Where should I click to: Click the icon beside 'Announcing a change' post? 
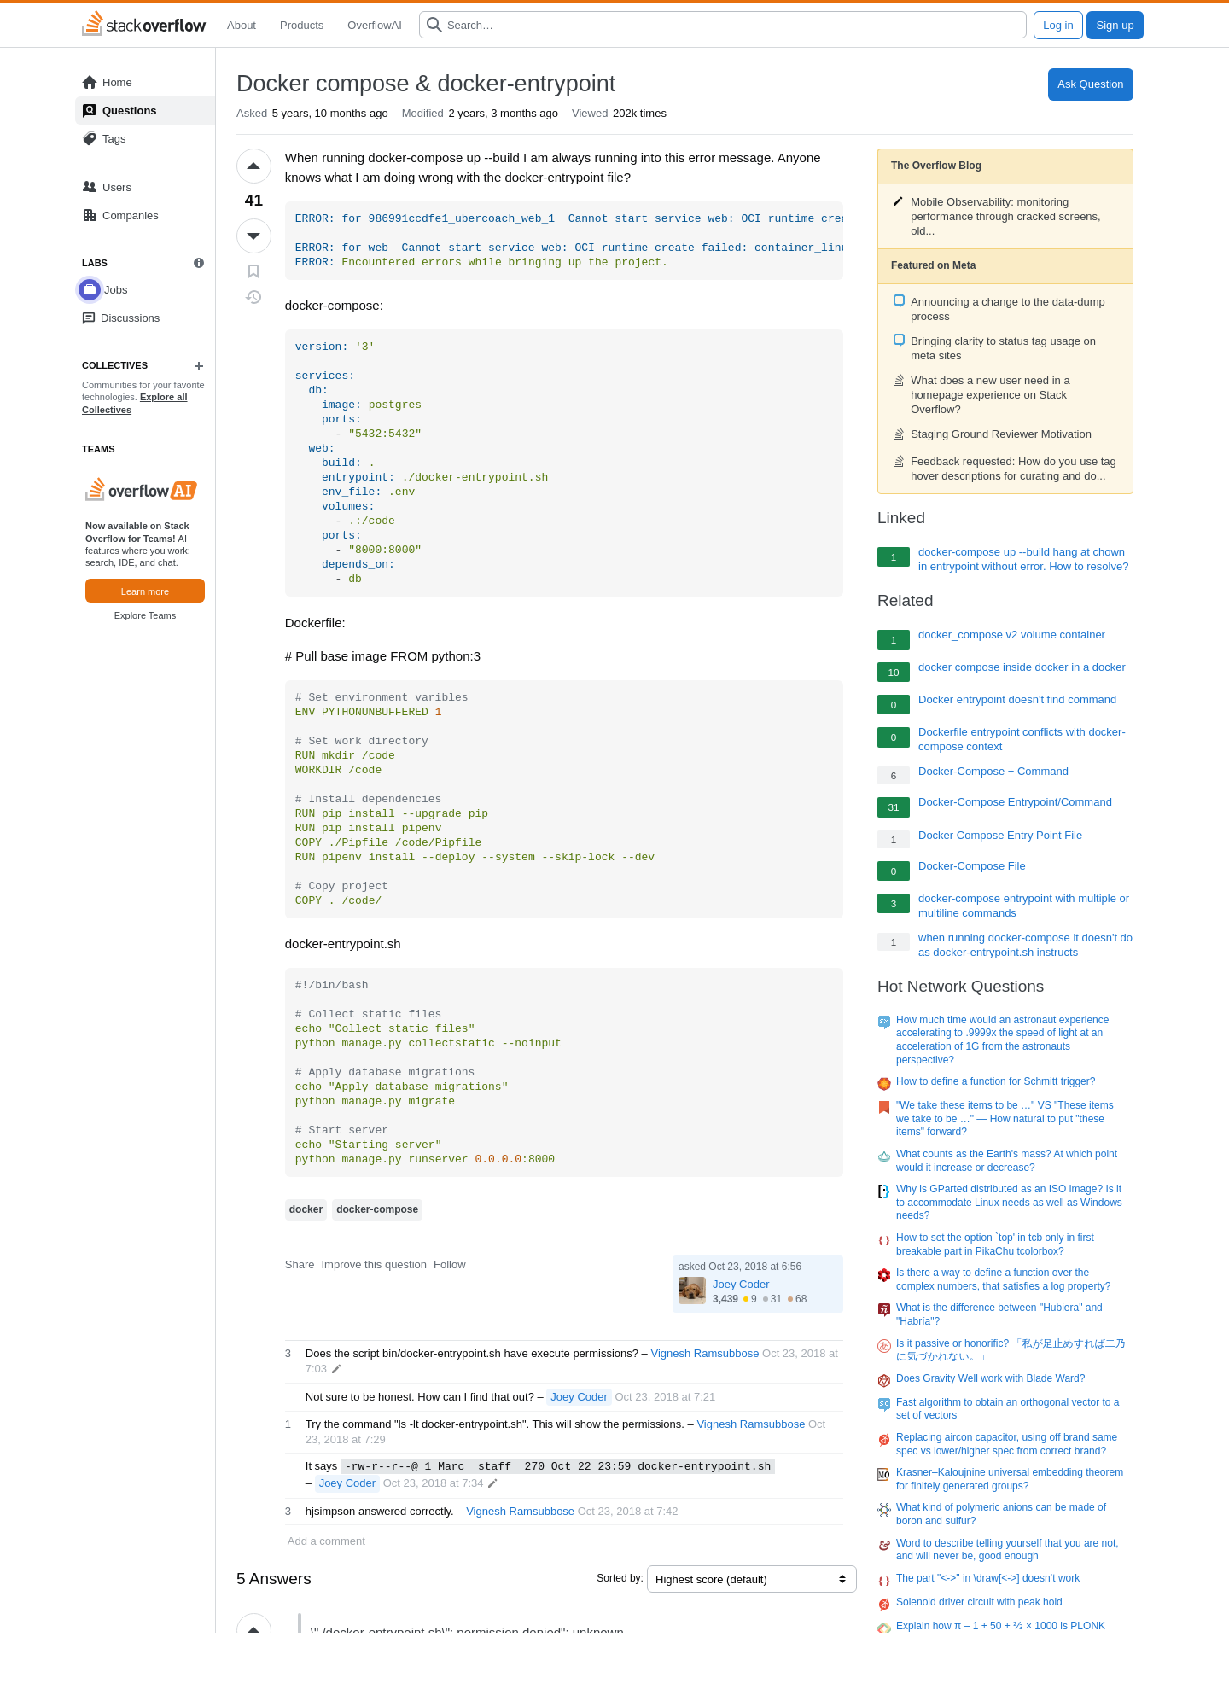pyautogui.click(x=899, y=301)
